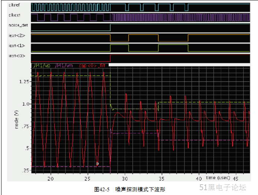
Task: Click the node (V) axis title
Action: [16, 120]
